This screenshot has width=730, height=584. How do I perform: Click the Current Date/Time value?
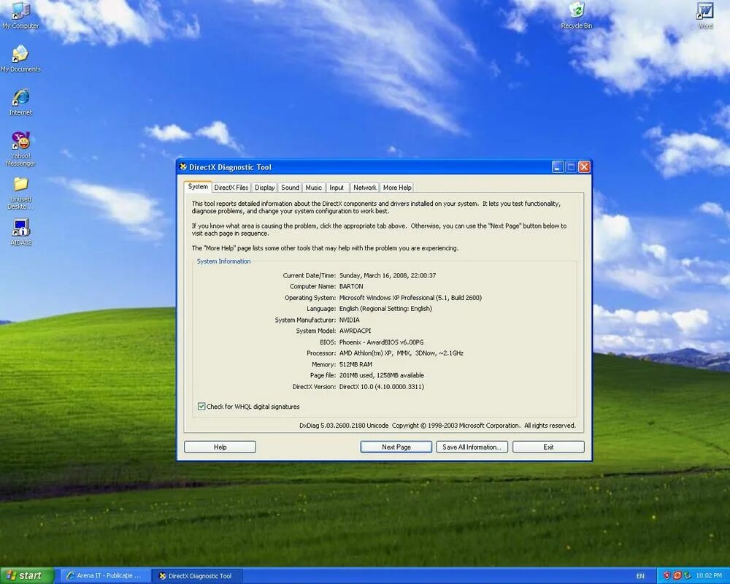388,275
